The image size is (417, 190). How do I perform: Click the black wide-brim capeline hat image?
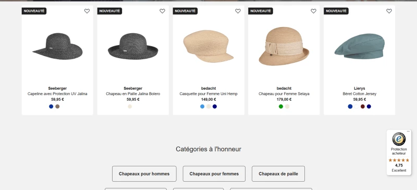coord(57,46)
